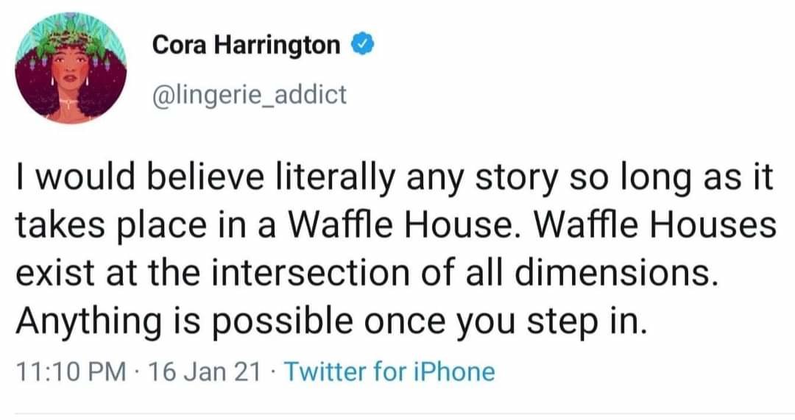Click the word 'literally' in the tweet
The width and height of the screenshot is (795, 420).
pos(335,177)
